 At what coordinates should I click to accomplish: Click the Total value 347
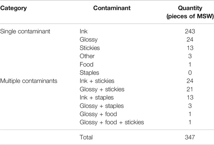point(190,137)
